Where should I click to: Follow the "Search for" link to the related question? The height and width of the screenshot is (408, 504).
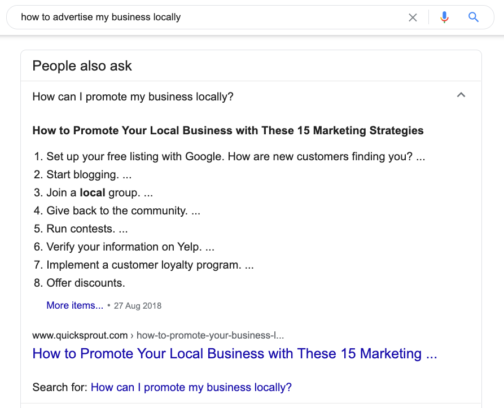click(191, 387)
